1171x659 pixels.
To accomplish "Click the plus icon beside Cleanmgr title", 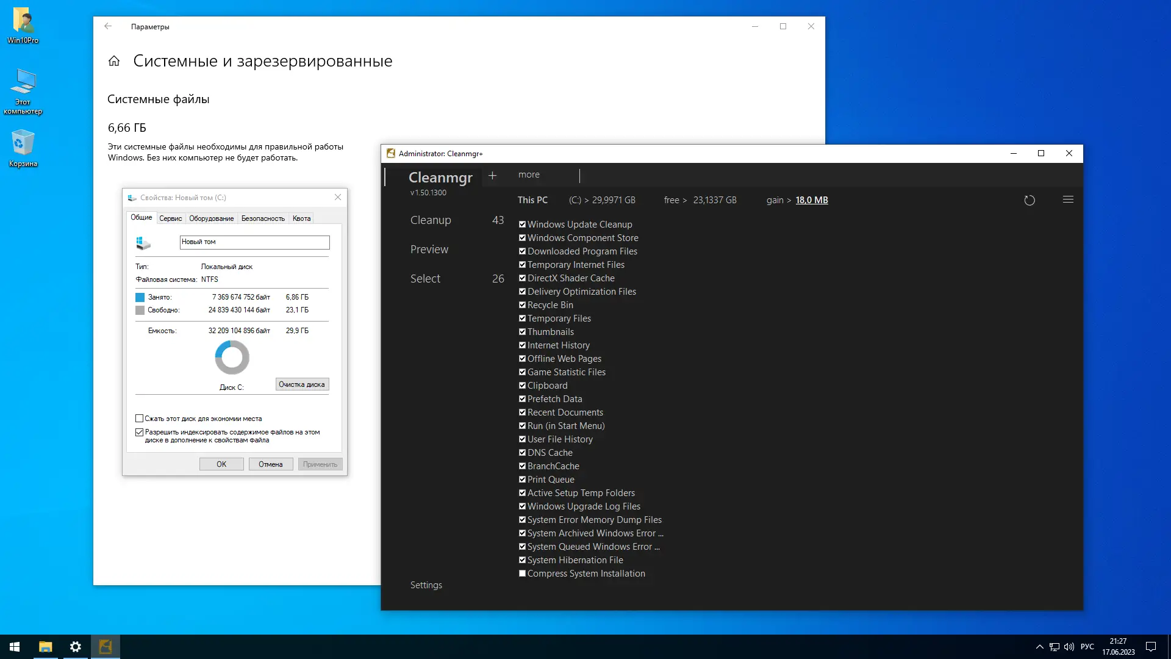I will tap(492, 176).
